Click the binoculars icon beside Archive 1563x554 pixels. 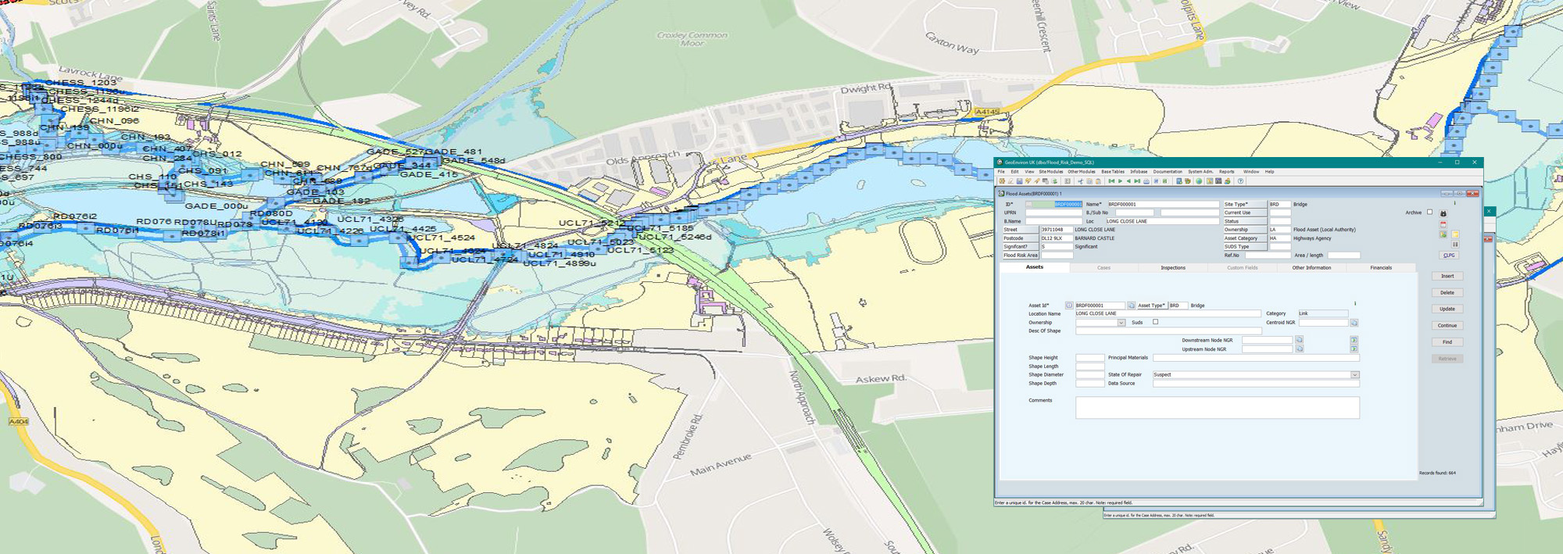(x=1443, y=213)
